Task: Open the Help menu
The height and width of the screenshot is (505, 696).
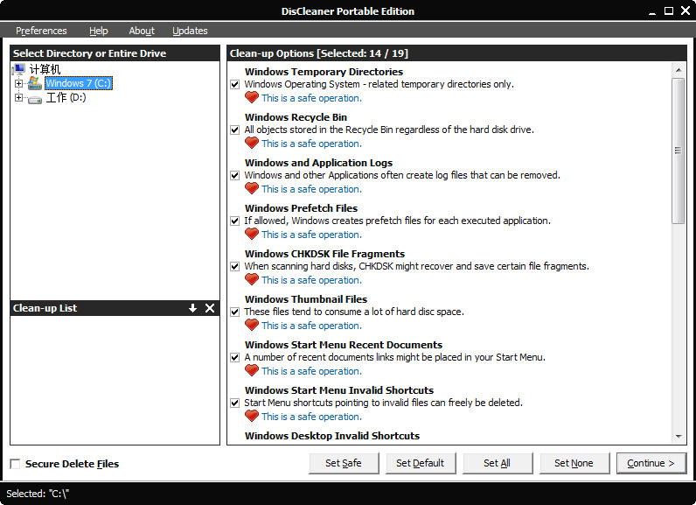Action: 99,31
